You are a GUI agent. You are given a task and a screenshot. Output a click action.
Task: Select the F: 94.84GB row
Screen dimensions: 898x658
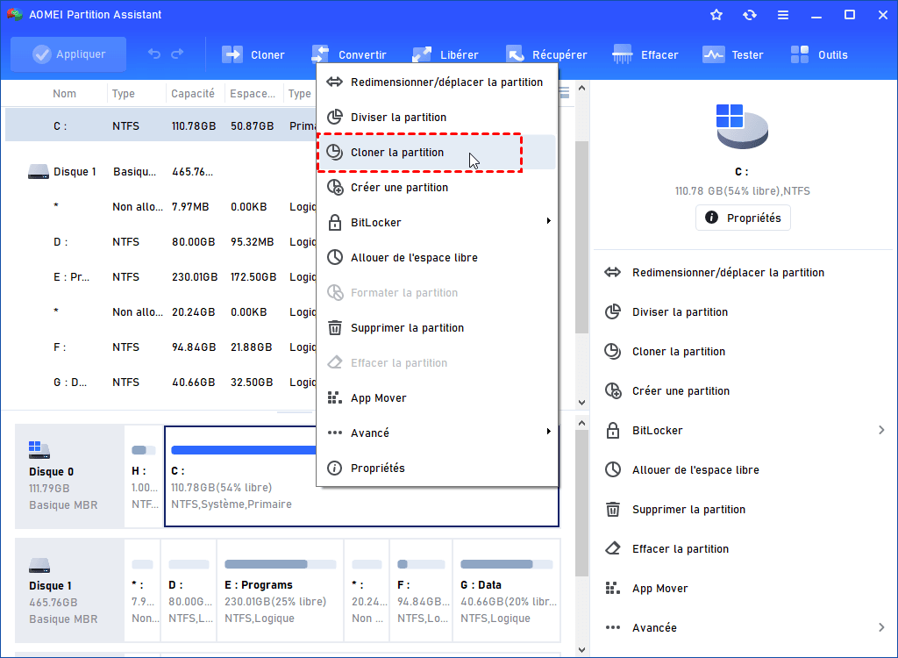tap(161, 347)
